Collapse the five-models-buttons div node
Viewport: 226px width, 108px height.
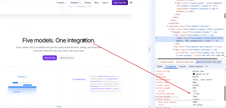(x=174, y=50)
